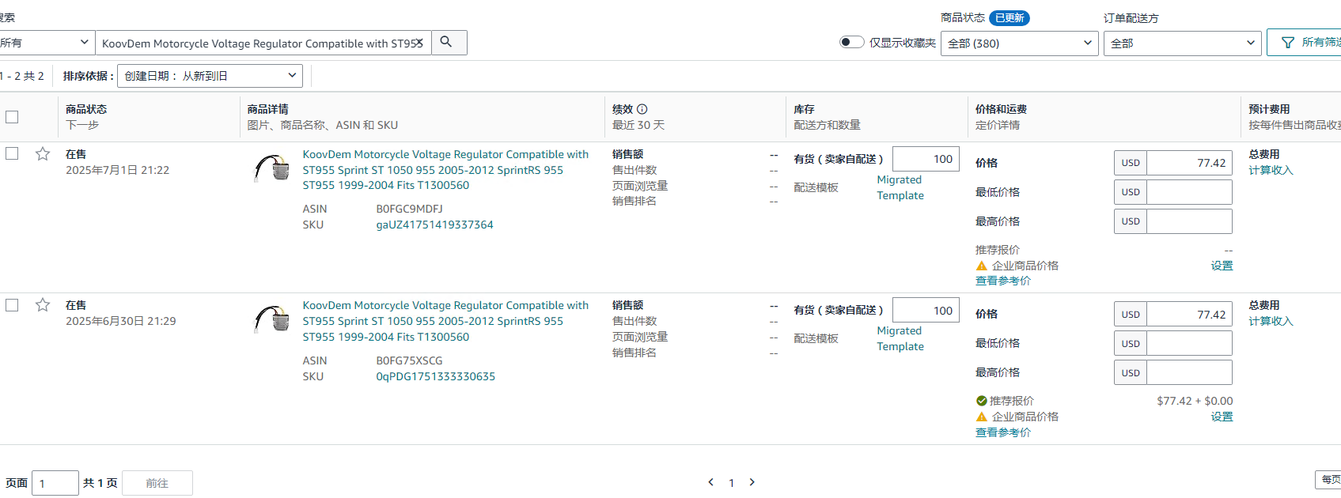Click 查看参考价 link in first row
The image size is (1341, 498).
click(x=1002, y=281)
